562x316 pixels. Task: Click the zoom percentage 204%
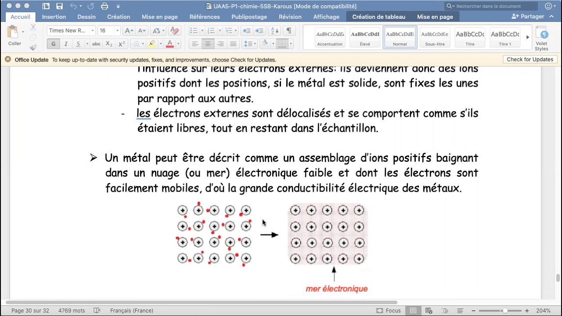[543, 311]
